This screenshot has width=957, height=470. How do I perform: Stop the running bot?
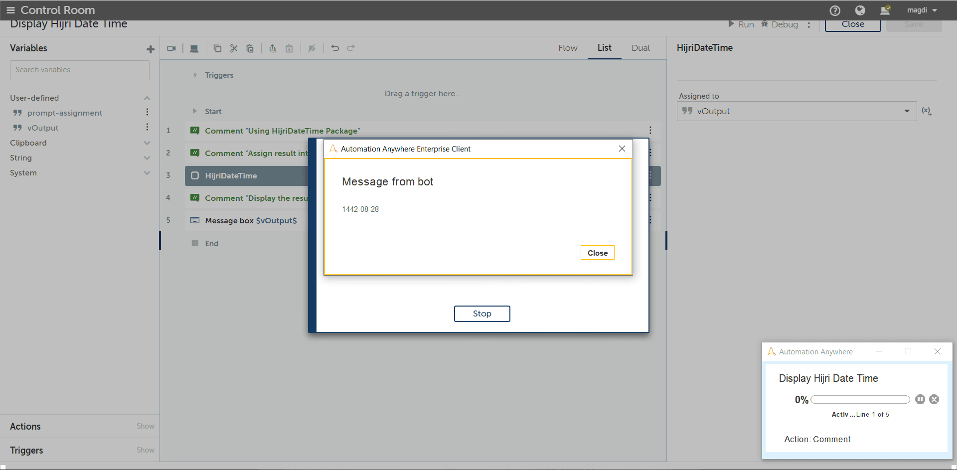(x=482, y=313)
